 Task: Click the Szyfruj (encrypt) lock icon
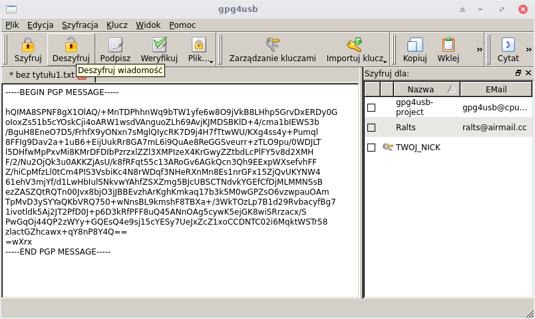[x=28, y=45]
